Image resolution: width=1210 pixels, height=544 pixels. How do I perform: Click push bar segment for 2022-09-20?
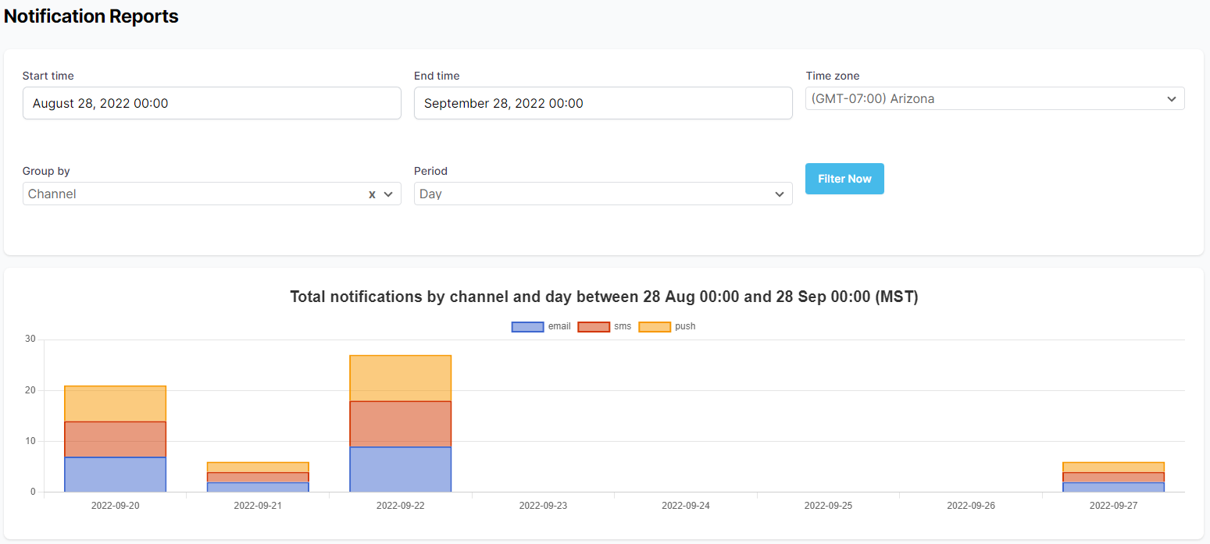[x=115, y=404]
